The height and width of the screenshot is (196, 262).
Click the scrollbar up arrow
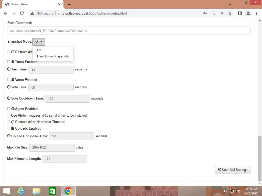pos(260,20)
